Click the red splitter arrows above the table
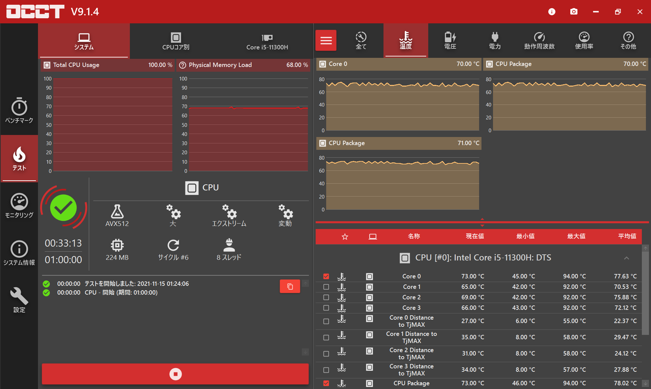Screen dimensions: 651x389 click(x=482, y=222)
